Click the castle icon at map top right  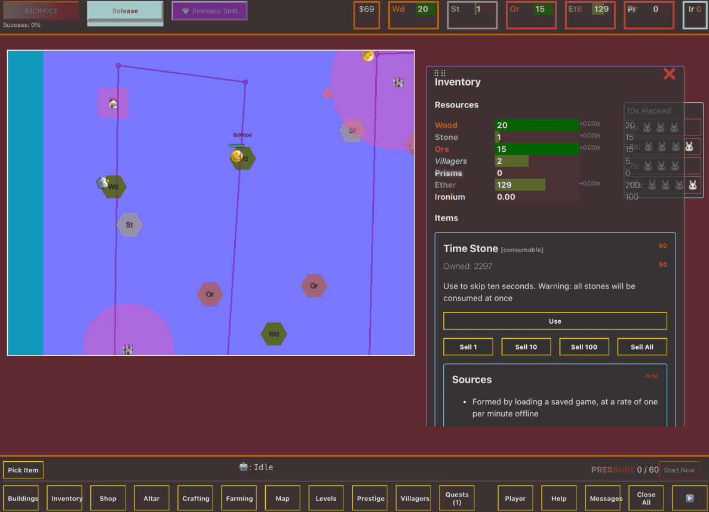(398, 82)
